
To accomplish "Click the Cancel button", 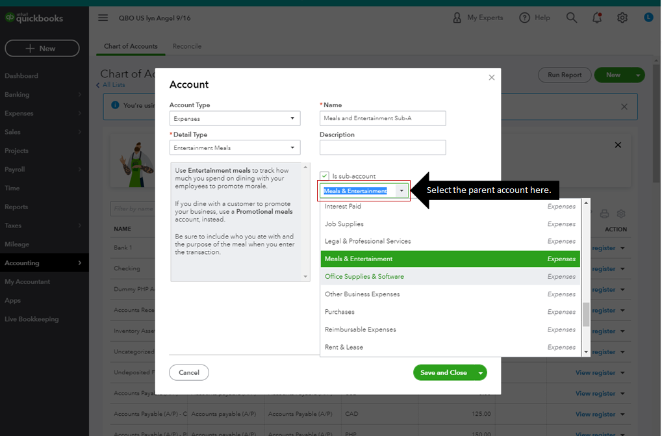I will (188, 372).
